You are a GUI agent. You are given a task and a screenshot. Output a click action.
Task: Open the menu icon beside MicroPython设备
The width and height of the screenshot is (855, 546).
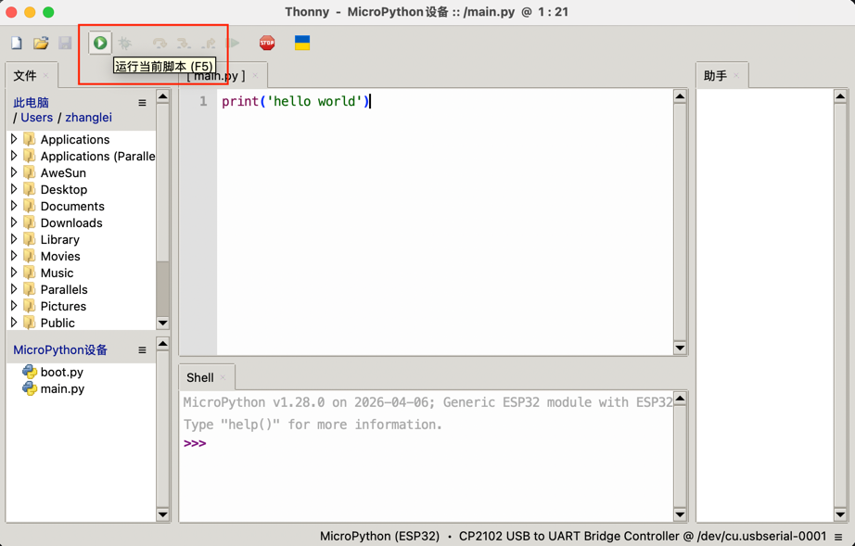[x=142, y=349]
